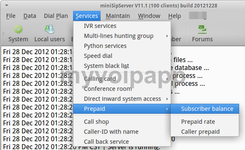Screen dimensions: 245x150
Task: Select Caller prepaid submenu item
Action: click(205, 132)
